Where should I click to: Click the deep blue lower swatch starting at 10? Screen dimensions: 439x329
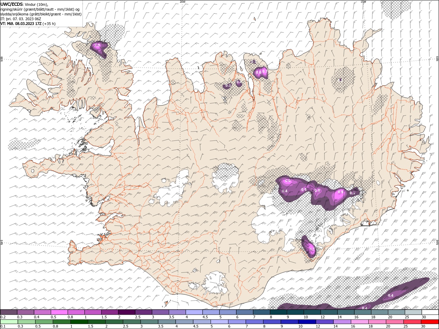(x=307, y=322)
